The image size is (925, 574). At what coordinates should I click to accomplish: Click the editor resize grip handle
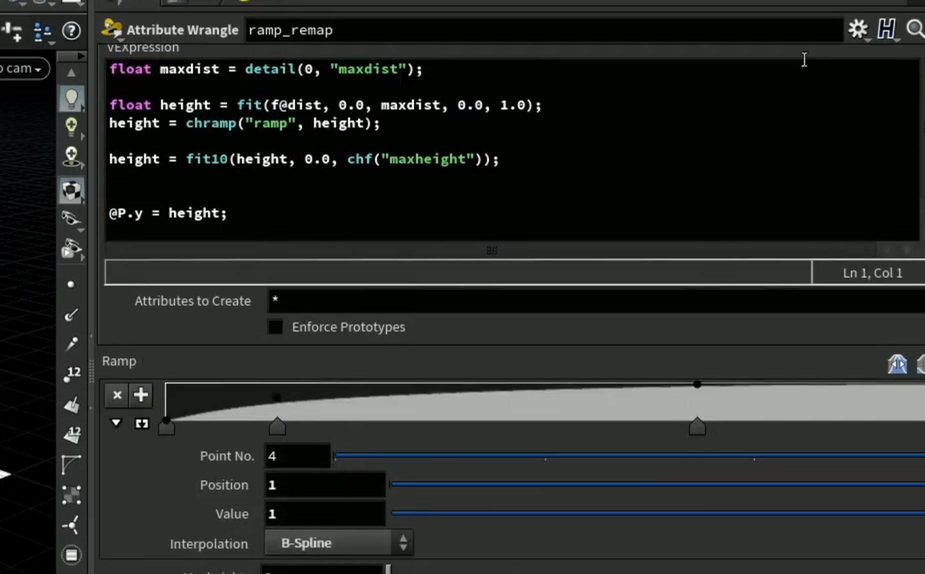tap(491, 250)
